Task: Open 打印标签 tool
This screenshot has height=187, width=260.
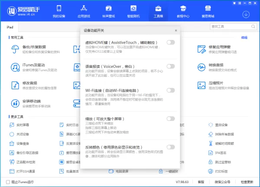Action: coord(218,171)
